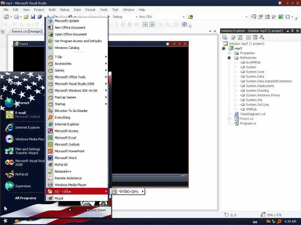
Task: Open Accessories submenu in All Programs
Action: tap(77, 64)
